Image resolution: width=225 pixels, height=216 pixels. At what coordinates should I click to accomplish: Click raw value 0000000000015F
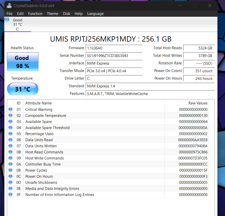click(x=194, y=170)
